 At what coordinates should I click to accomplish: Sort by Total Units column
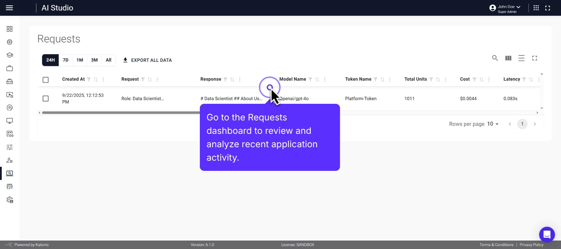tap(438, 79)
